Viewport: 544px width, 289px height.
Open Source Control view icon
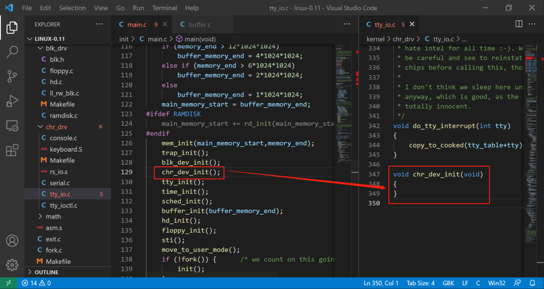tap(12, 77)
